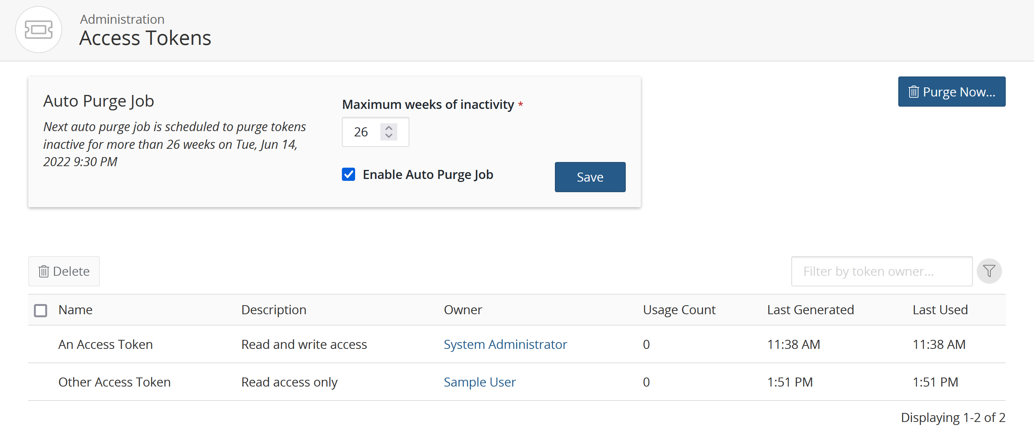Click into the maximum weeks number field
Screen dimensions: 1034x428
(361, 132)
